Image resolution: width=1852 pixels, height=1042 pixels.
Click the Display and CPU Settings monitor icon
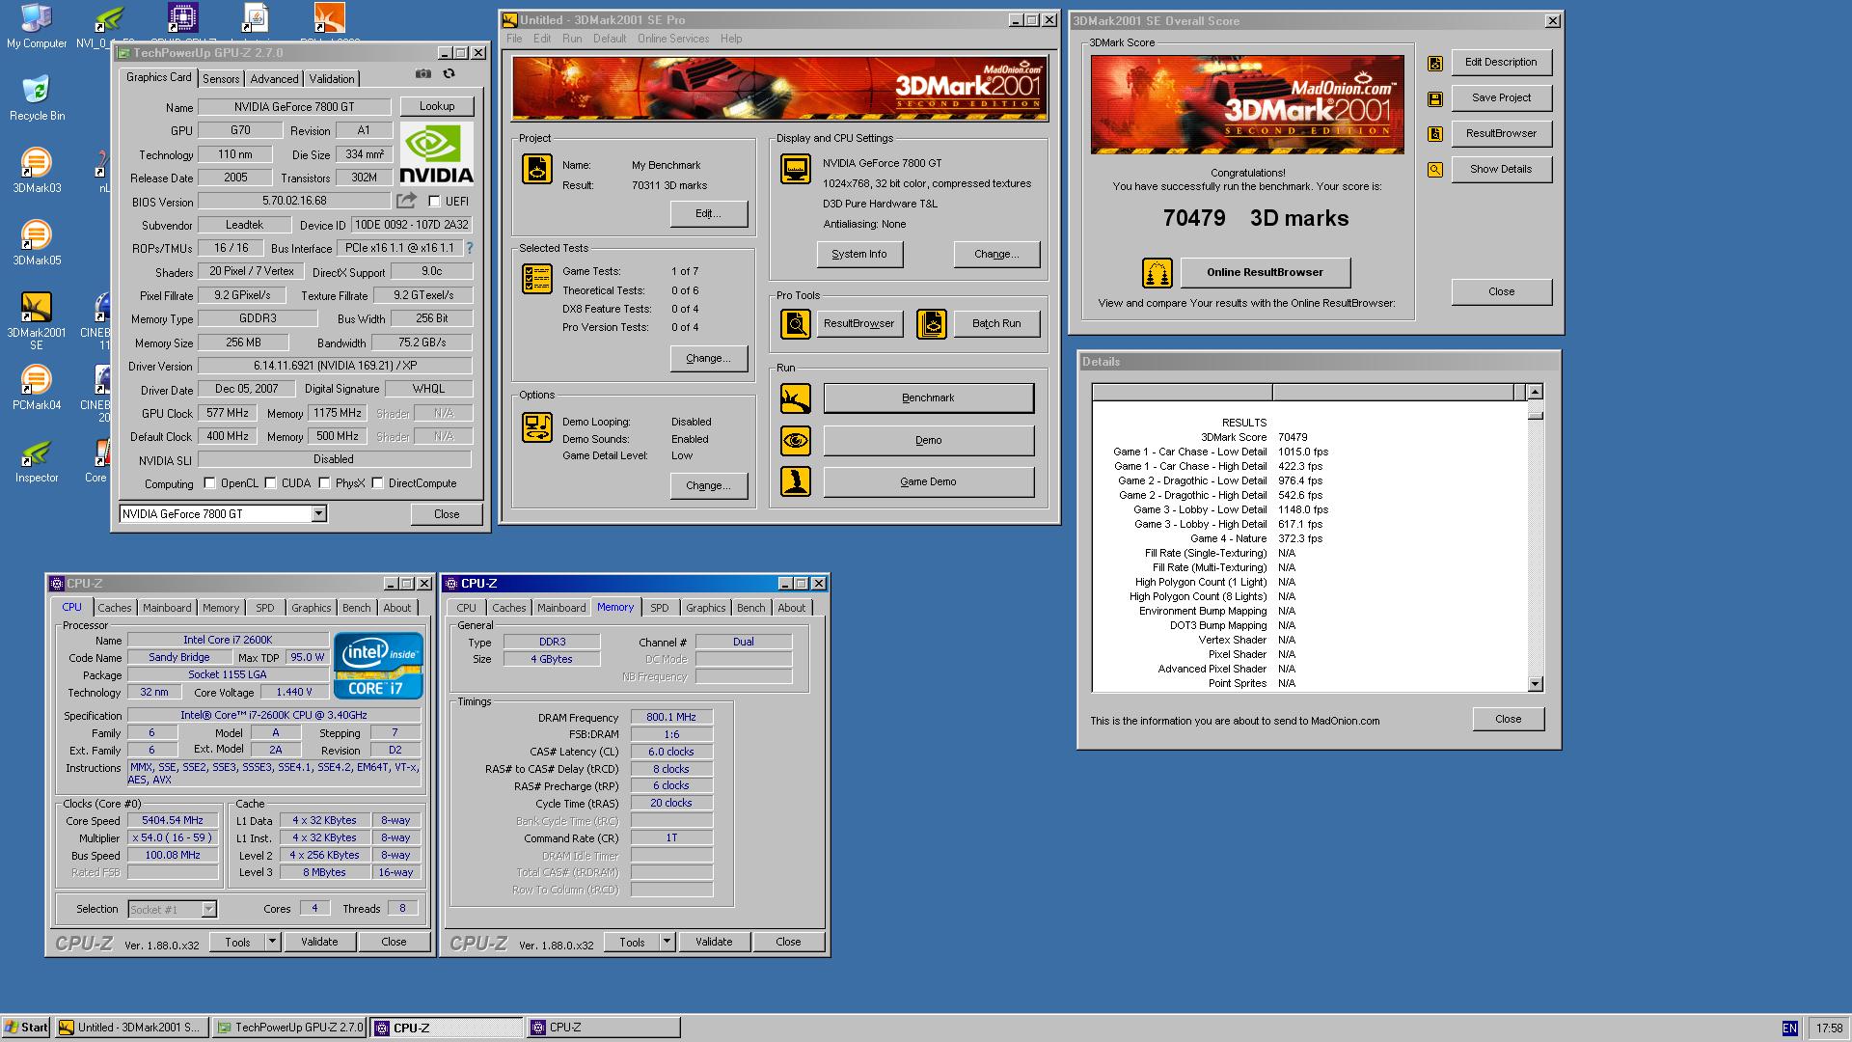tap(796, 169)
